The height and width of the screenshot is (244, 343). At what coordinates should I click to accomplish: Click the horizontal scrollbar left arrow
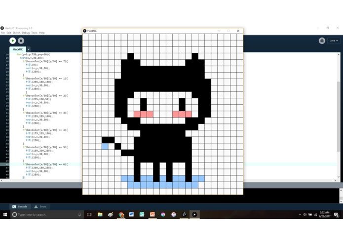2,181
